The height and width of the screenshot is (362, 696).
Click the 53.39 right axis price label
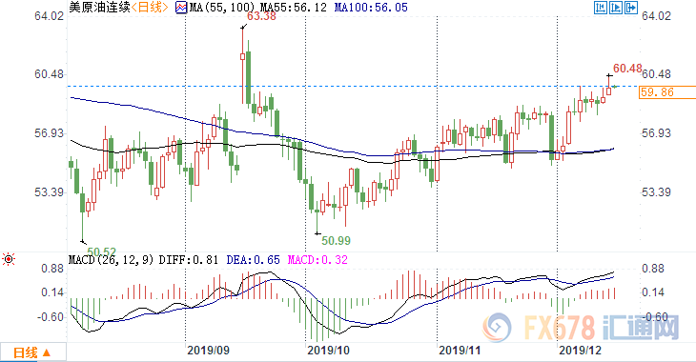point(656,192)
